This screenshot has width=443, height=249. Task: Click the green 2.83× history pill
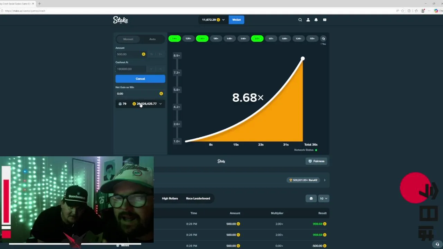point(202,39)
